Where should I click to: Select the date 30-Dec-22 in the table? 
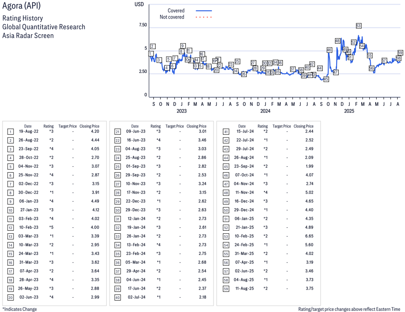point(28,193)
